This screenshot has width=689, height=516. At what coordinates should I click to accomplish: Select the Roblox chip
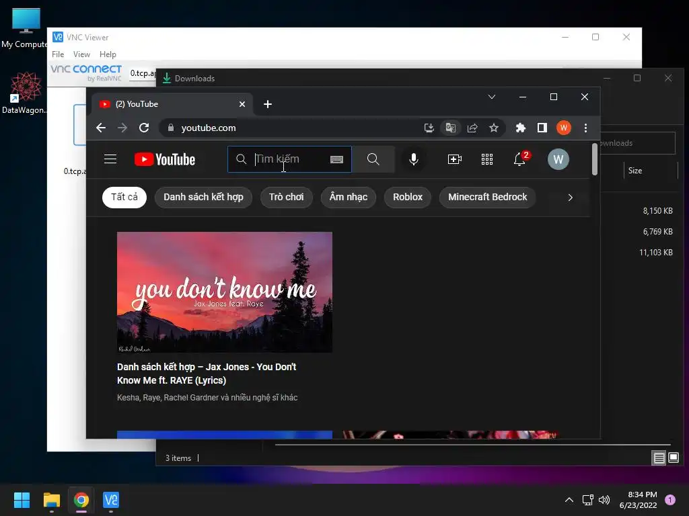coord(408,197)
